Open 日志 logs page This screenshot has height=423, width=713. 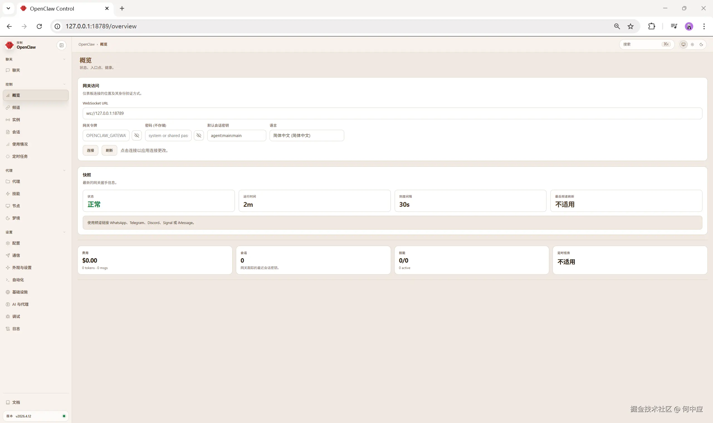(16, 329)
